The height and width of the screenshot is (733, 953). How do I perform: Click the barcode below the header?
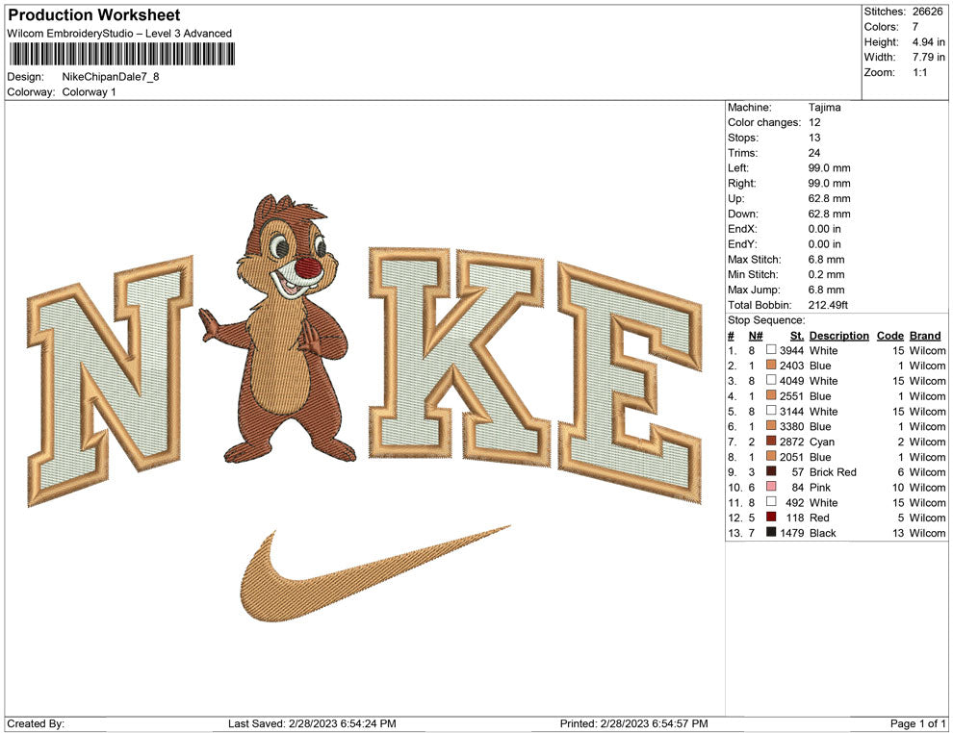tap(121, 54)
